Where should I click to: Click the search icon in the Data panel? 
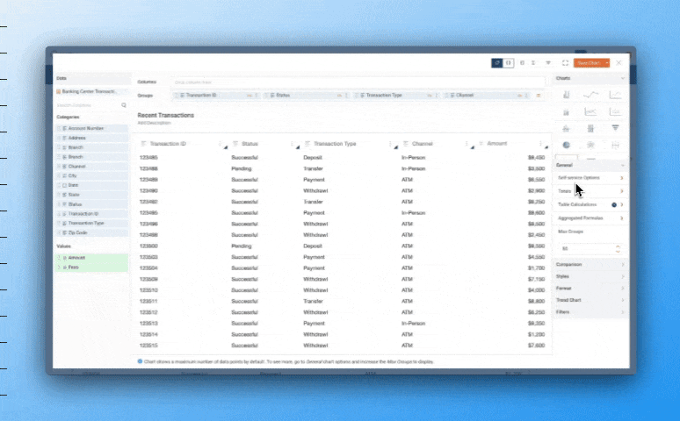[124, 105]
